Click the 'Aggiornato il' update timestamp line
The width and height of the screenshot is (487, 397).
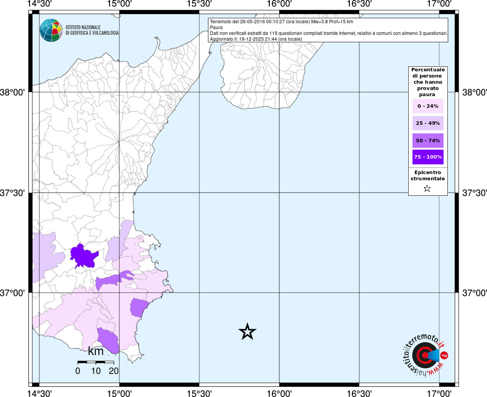pos(256,39)
